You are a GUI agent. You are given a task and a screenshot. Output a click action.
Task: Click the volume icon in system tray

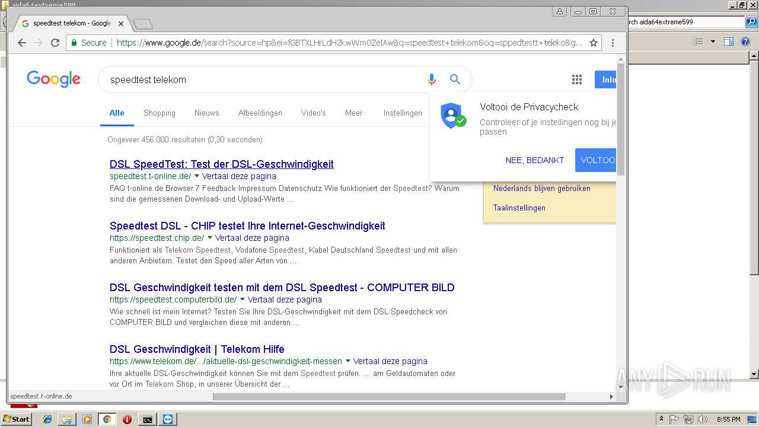click(703, 419)
